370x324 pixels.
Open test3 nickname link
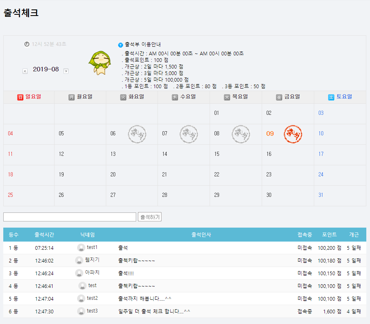(92, 311)
